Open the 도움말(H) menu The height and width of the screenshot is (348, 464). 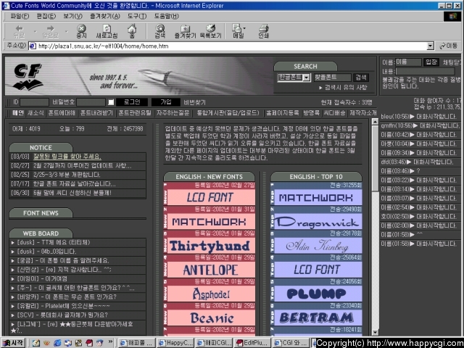coord(166,16)
